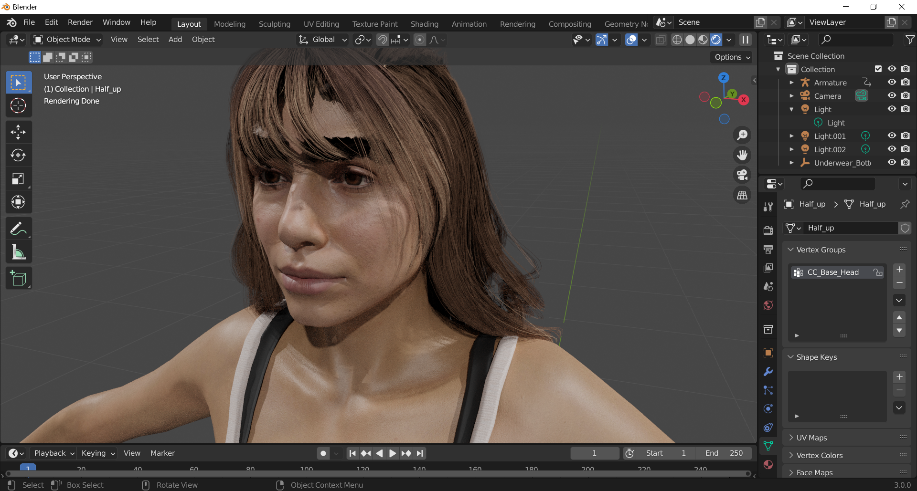This screenshot has height=491, width=917.
Task: Choose the Rotate tool
Action: click(19, 155)
